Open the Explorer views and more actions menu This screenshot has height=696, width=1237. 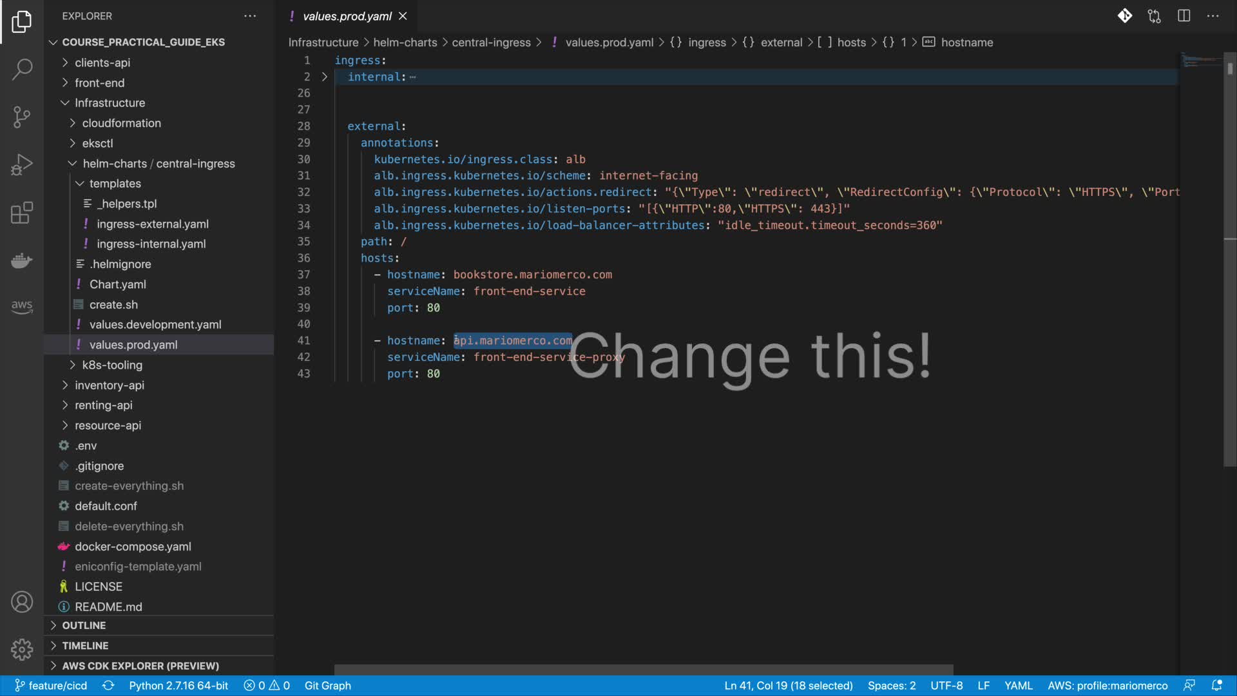250,16
